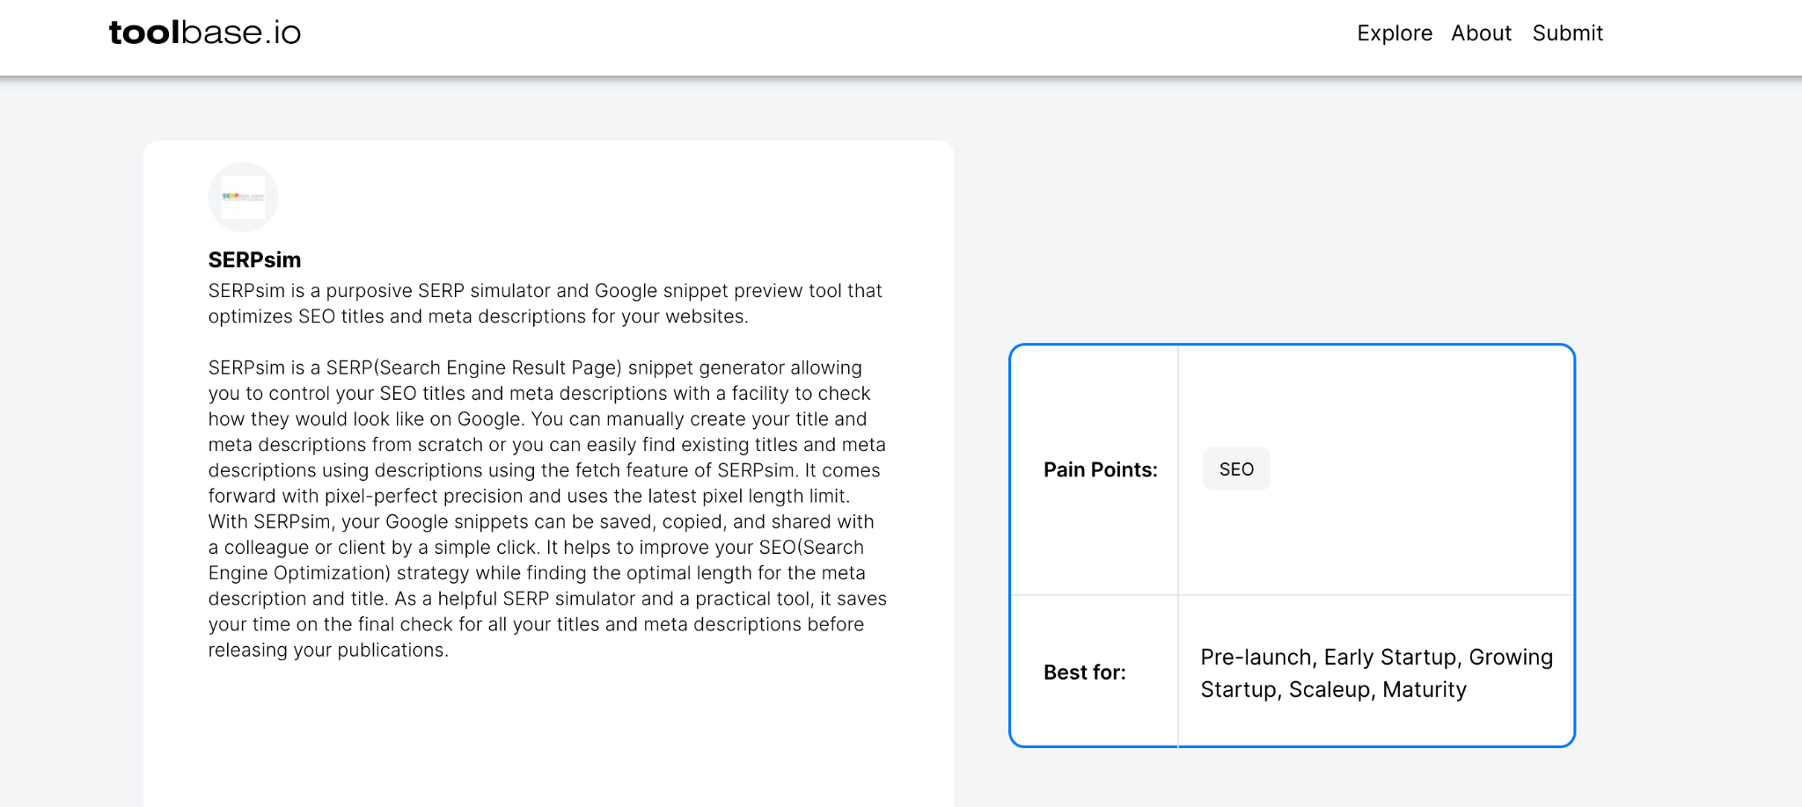The width and height of the screenshot is (1802, 807).
Task: Click the SEO pain point tag
Action: pos(1236,469)
